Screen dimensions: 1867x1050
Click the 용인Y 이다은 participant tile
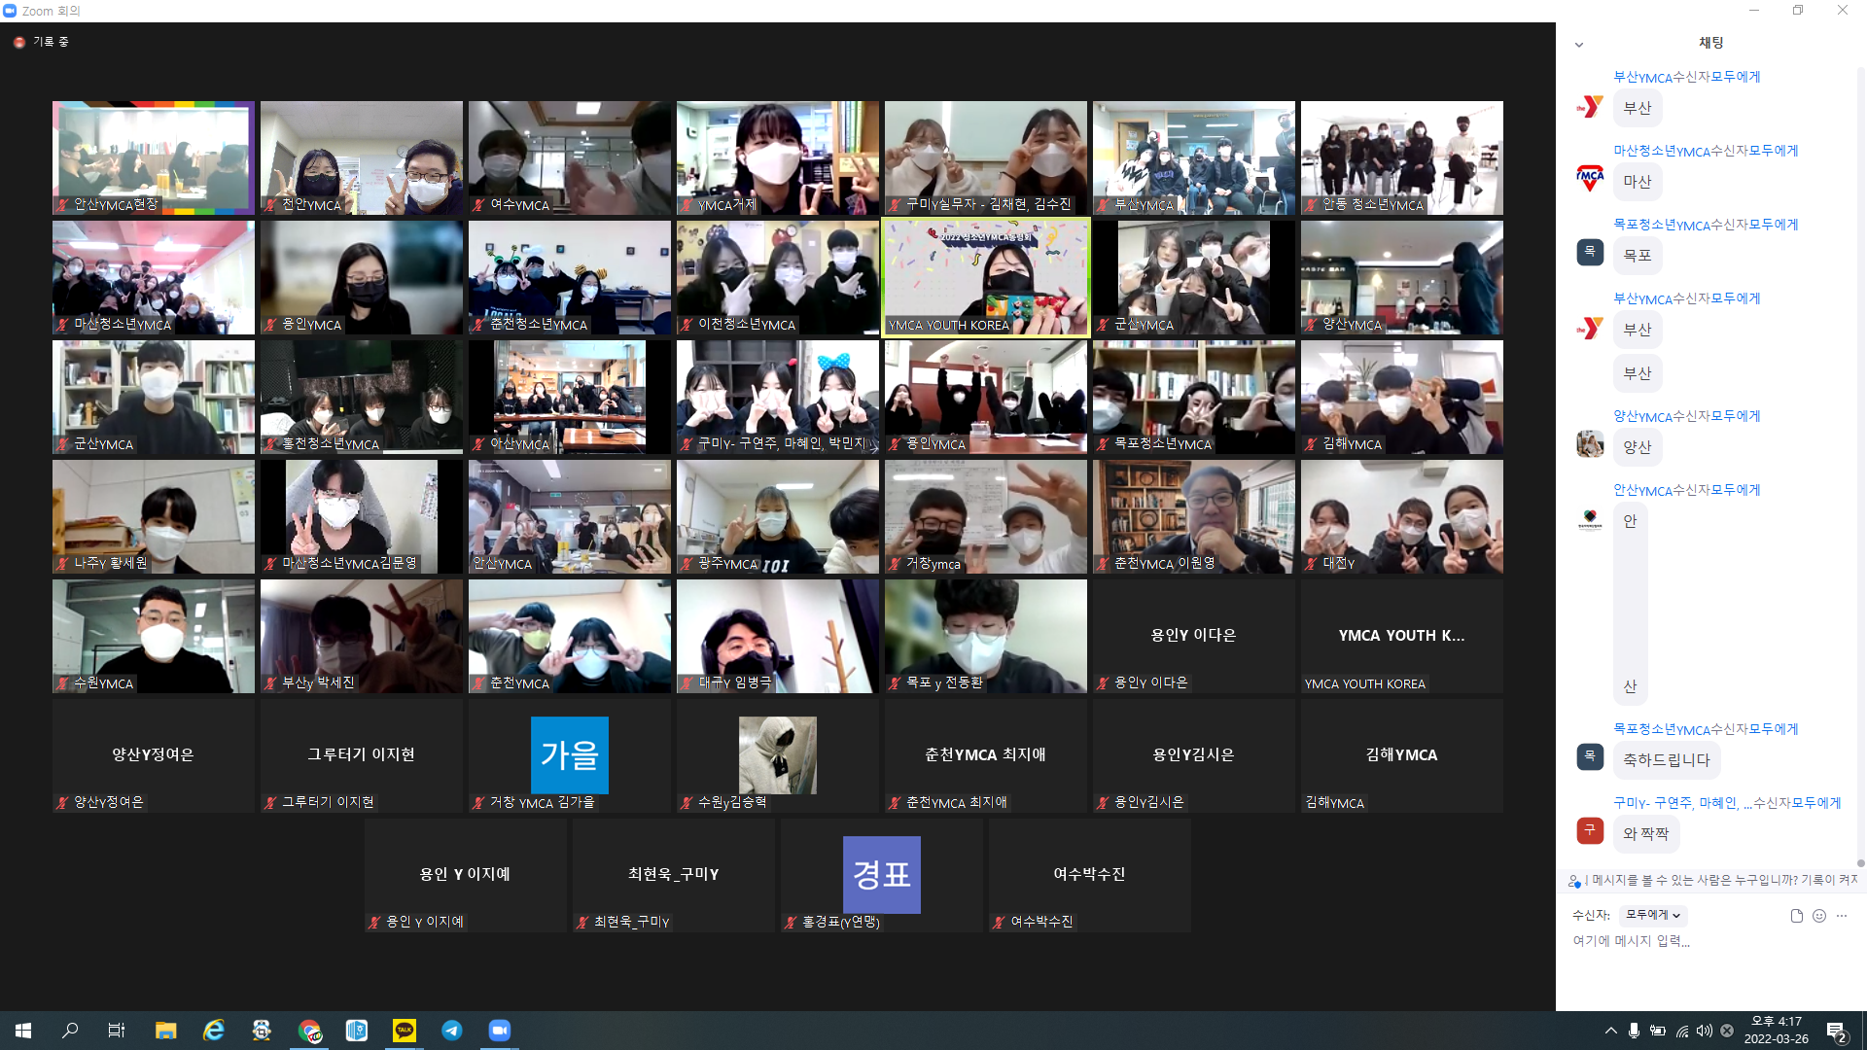(x=1194, y=636)
